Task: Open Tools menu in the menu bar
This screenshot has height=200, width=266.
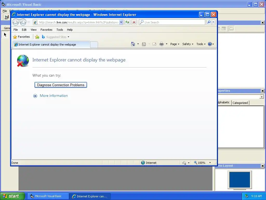Action: (60, 30)
